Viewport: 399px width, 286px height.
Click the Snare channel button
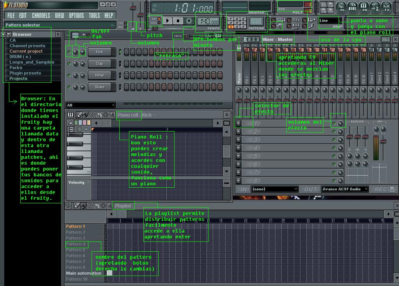(x=99, y=87)
